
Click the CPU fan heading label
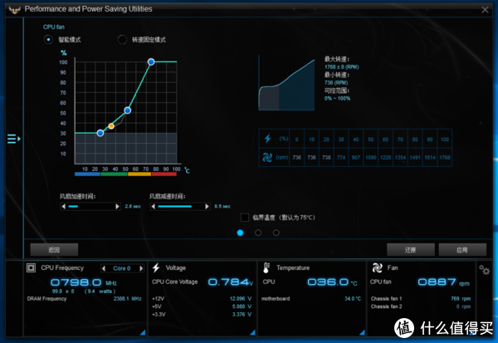[54, 27]
